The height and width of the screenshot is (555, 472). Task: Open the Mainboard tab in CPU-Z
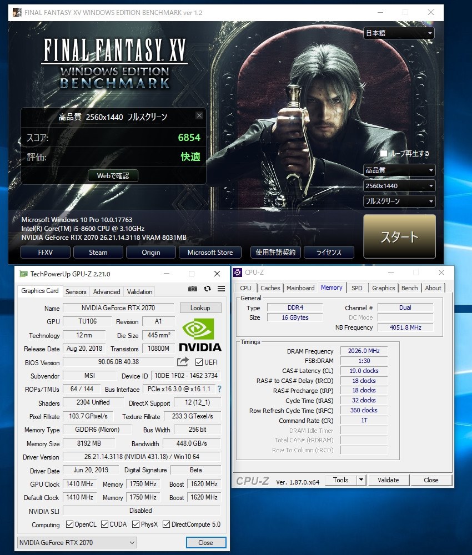pyautogui.click(x=300, y=287)
